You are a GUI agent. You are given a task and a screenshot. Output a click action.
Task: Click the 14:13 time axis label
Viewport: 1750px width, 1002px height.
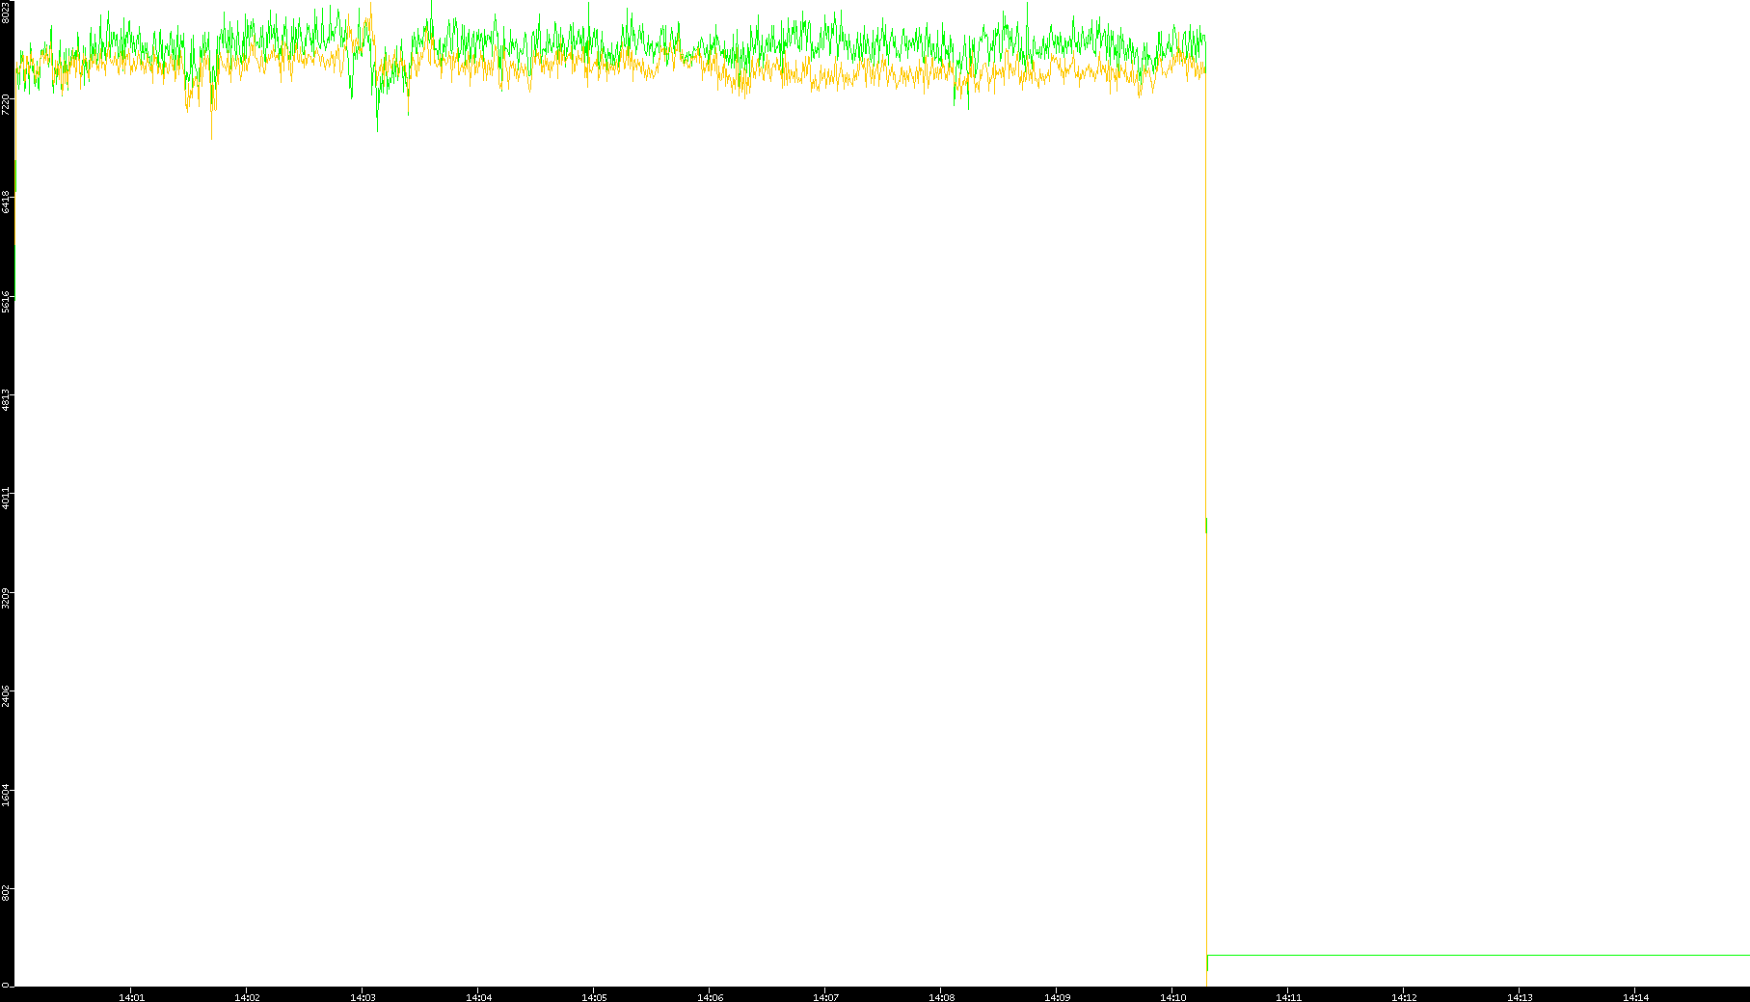(x=1520, y=997)
